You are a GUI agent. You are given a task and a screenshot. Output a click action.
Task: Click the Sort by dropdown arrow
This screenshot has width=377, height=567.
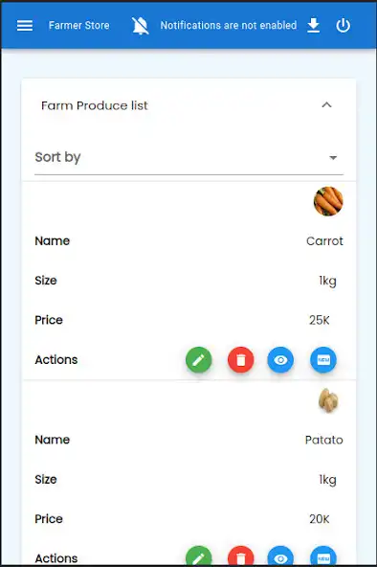pyautogui.click(x=333, y=158)
